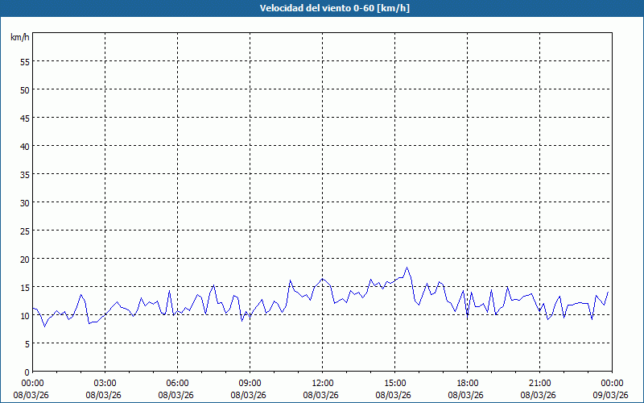Click the y-axis value 50
644x403 pixels.
(x=24, y=89)
